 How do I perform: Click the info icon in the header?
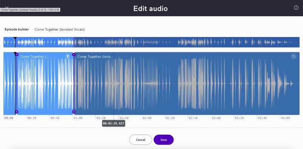point(296,8)
